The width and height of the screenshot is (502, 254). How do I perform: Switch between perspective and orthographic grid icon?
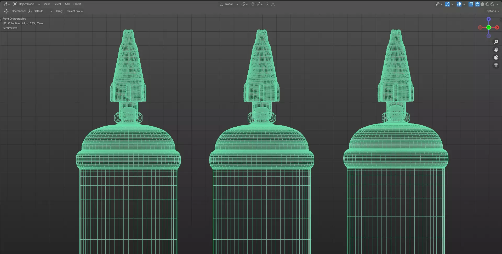[496, 65]
